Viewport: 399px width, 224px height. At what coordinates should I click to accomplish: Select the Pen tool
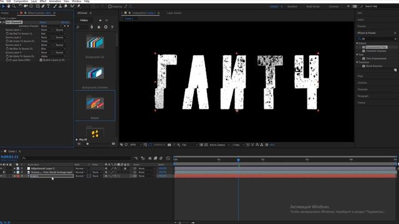click(x=43, y=6)
